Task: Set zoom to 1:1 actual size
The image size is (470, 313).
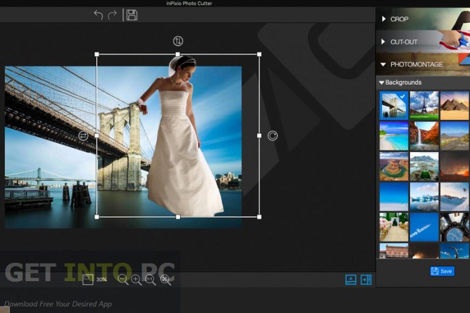Action: click(151, 279)
